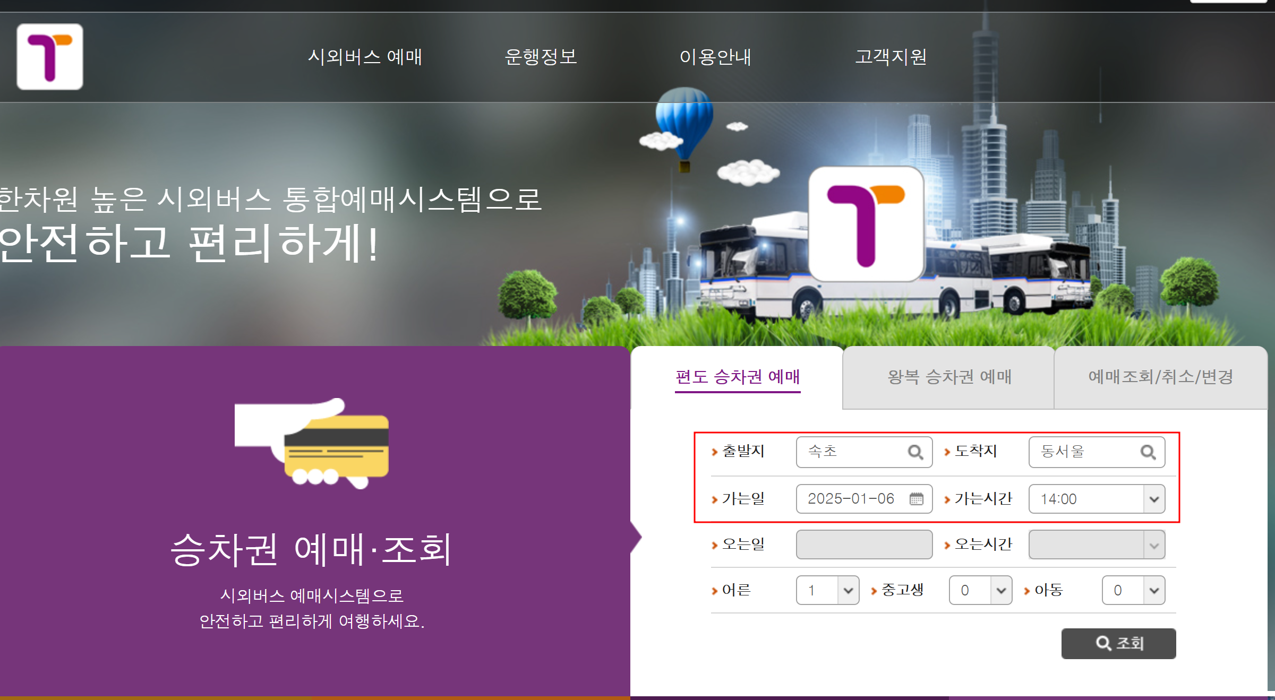Open 시외버스 예매 menu
This screenshot has width=1275, height=700.
click(365, 57)
